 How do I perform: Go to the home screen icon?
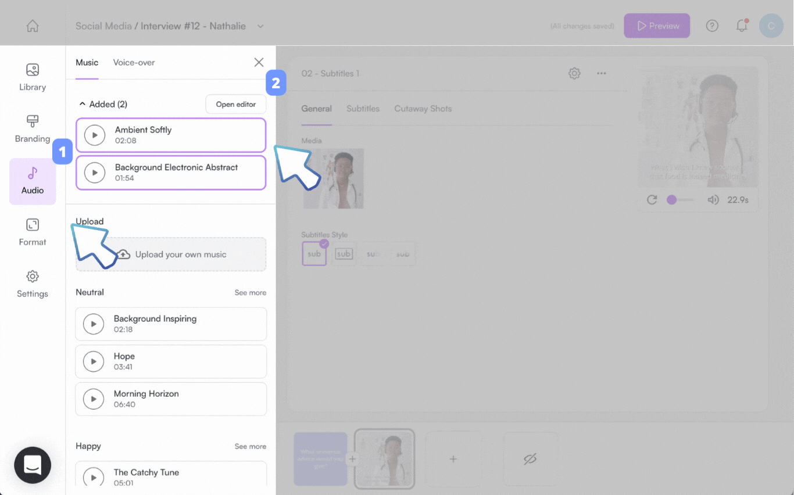point(33,26)
